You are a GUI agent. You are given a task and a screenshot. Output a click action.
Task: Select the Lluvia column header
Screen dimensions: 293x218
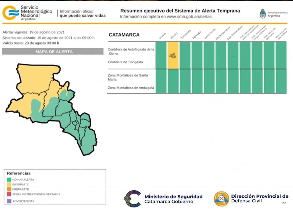162,36
